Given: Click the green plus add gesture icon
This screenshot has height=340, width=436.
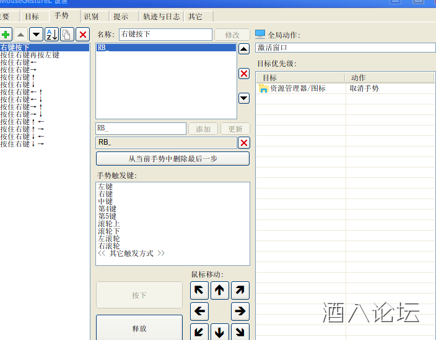Looking at the screenshot, I should click(6, 35).
